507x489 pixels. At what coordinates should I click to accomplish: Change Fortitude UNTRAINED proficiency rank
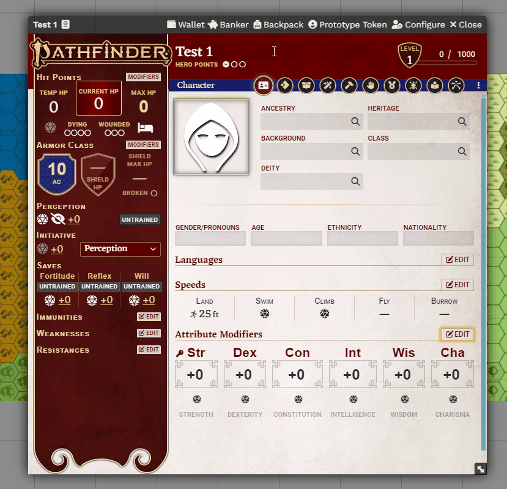point(57,286)
